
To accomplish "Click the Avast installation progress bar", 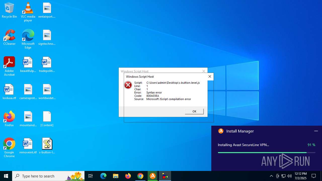I will pos(266,153).
